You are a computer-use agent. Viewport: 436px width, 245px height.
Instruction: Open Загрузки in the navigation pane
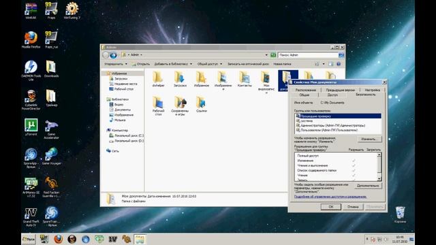[121, 79]
